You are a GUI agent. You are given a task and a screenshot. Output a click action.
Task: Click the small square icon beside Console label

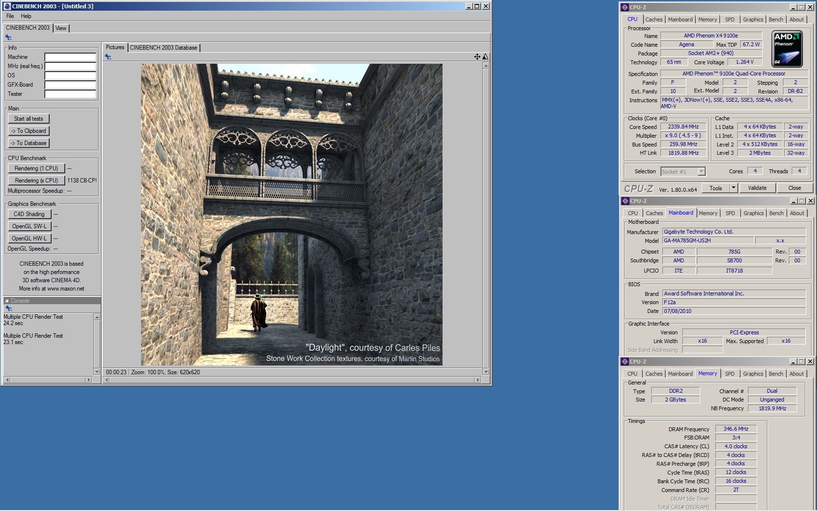[7, 301]
